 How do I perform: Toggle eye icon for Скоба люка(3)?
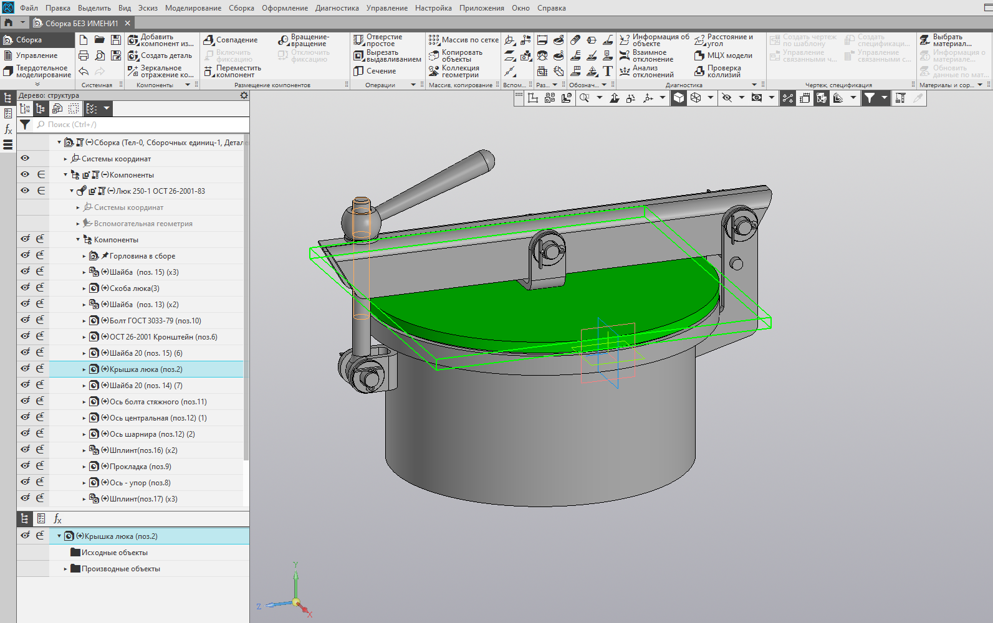(x=25, y=287)
